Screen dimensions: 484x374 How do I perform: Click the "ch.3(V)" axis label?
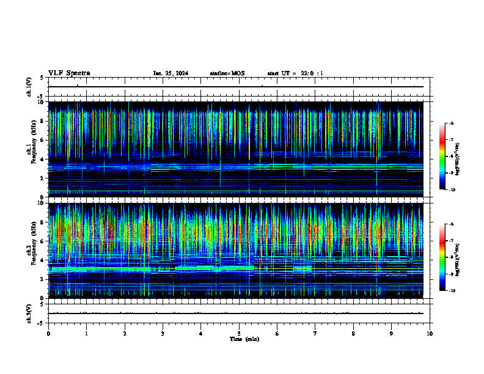tap(29, 313)
